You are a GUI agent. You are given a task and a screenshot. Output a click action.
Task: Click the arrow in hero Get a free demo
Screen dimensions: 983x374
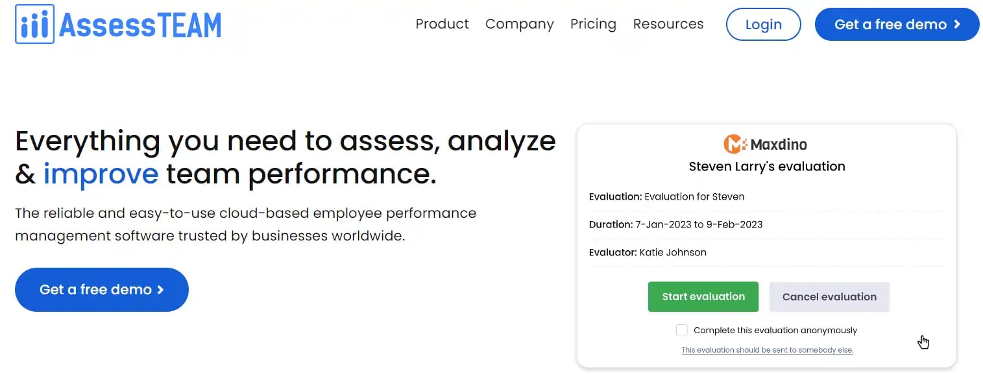pos(160,290)
